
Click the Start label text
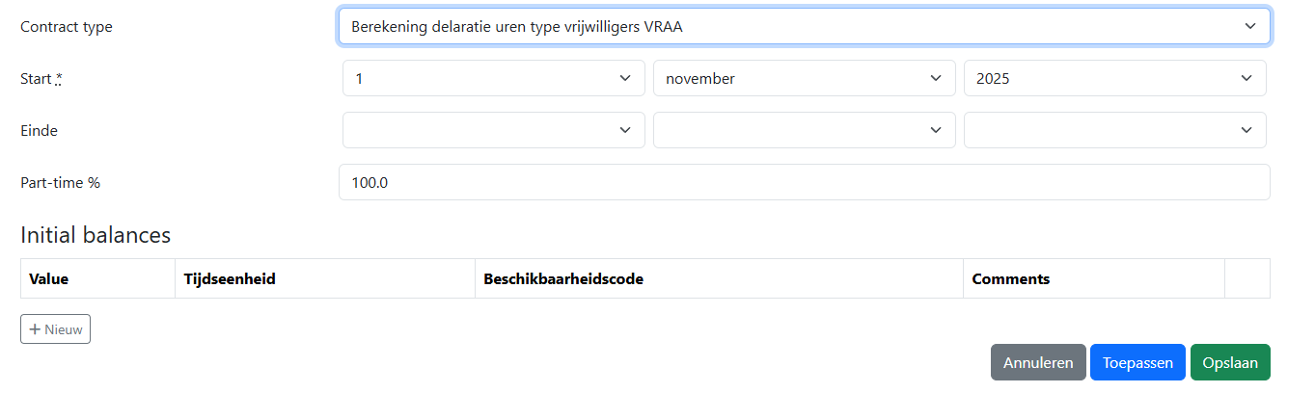coord(36,79)
